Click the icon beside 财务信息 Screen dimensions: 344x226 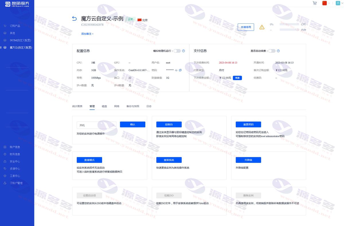pos(5,154)
